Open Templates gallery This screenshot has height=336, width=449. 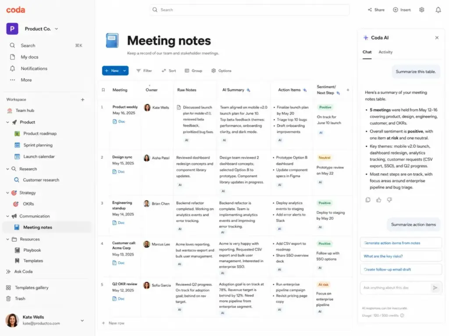click(x=31, y=288)
